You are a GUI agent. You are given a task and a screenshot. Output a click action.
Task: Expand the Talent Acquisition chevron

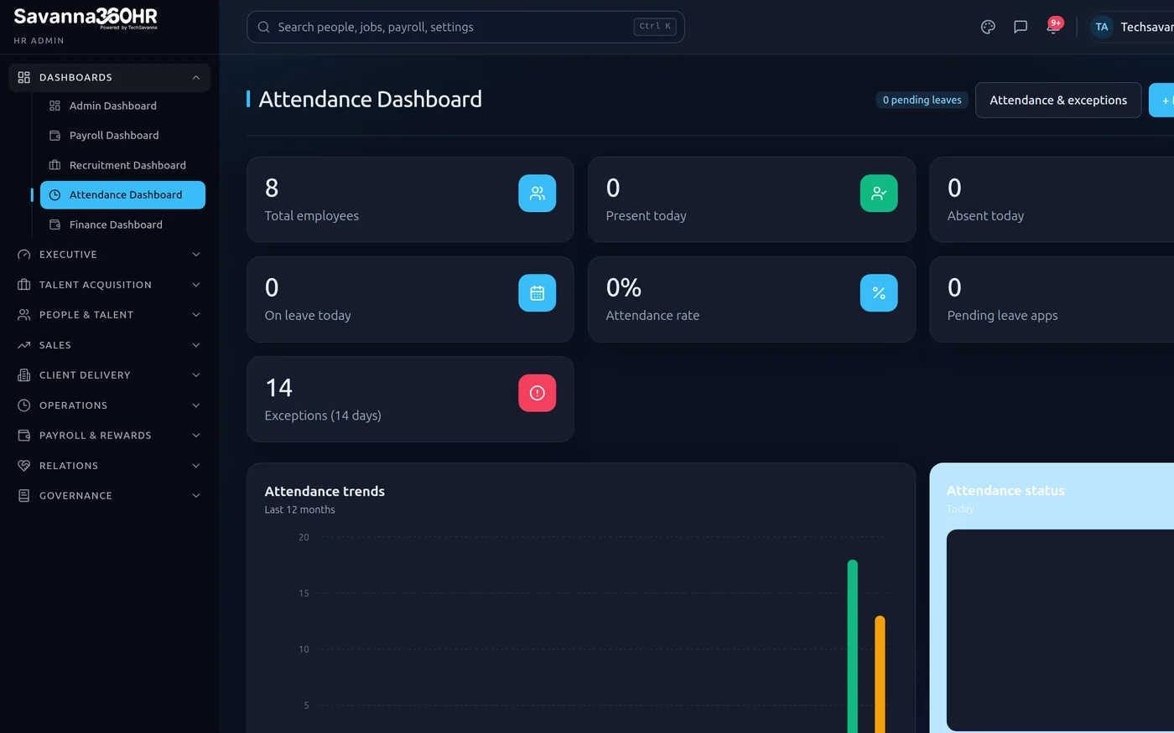(x=196, y=285)
